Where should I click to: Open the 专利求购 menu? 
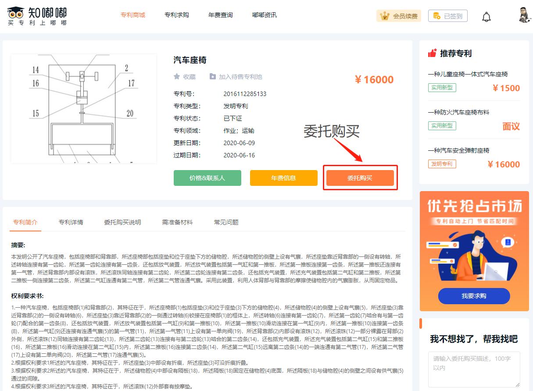(177, 15)
